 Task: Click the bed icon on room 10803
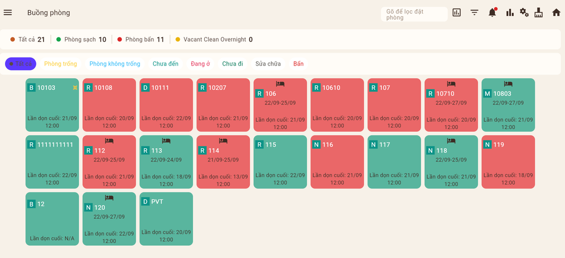point(508,83)
